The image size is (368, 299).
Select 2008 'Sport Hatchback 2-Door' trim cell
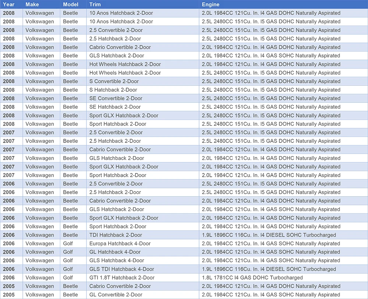143,124
